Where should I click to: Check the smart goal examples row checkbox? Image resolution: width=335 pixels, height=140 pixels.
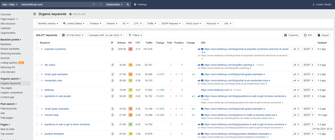coord(37,74)
